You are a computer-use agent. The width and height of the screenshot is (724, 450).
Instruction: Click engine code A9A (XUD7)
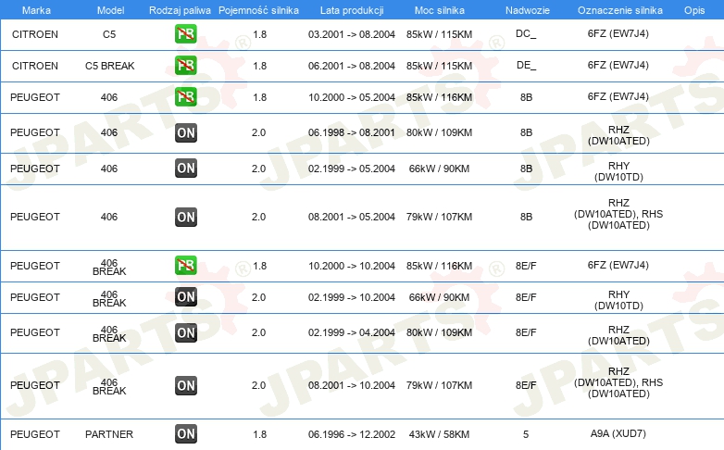[x=618, y=433]
